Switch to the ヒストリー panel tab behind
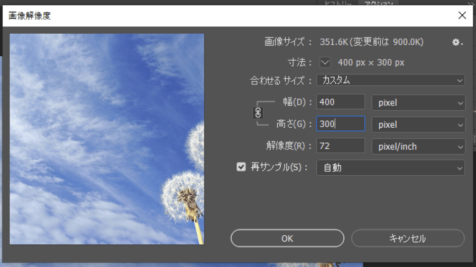The width and height of the screenshot is (476, 267). tap(338, 3)
